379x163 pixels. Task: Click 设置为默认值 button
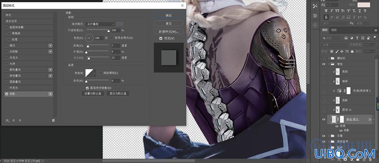(93, 93)
